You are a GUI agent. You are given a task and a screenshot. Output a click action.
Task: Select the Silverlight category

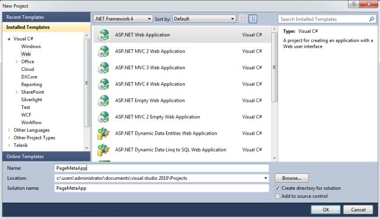coord(32,100)
